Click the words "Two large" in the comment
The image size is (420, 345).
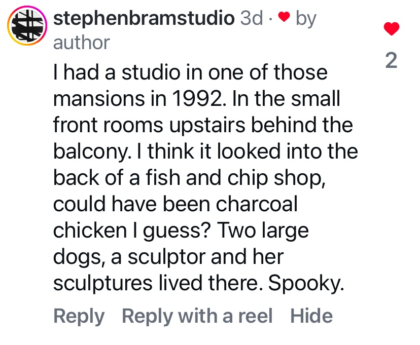point(263,231)
